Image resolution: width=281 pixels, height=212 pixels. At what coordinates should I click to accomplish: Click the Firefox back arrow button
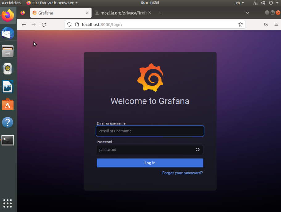point(24,25)
